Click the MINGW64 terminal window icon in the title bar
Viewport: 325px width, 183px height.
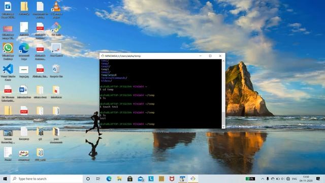[103, 56]
